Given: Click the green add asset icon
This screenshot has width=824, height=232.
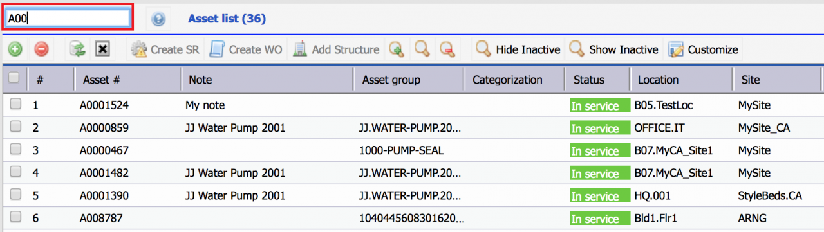Looking at the screenshot, I should (x=14, y=49).
